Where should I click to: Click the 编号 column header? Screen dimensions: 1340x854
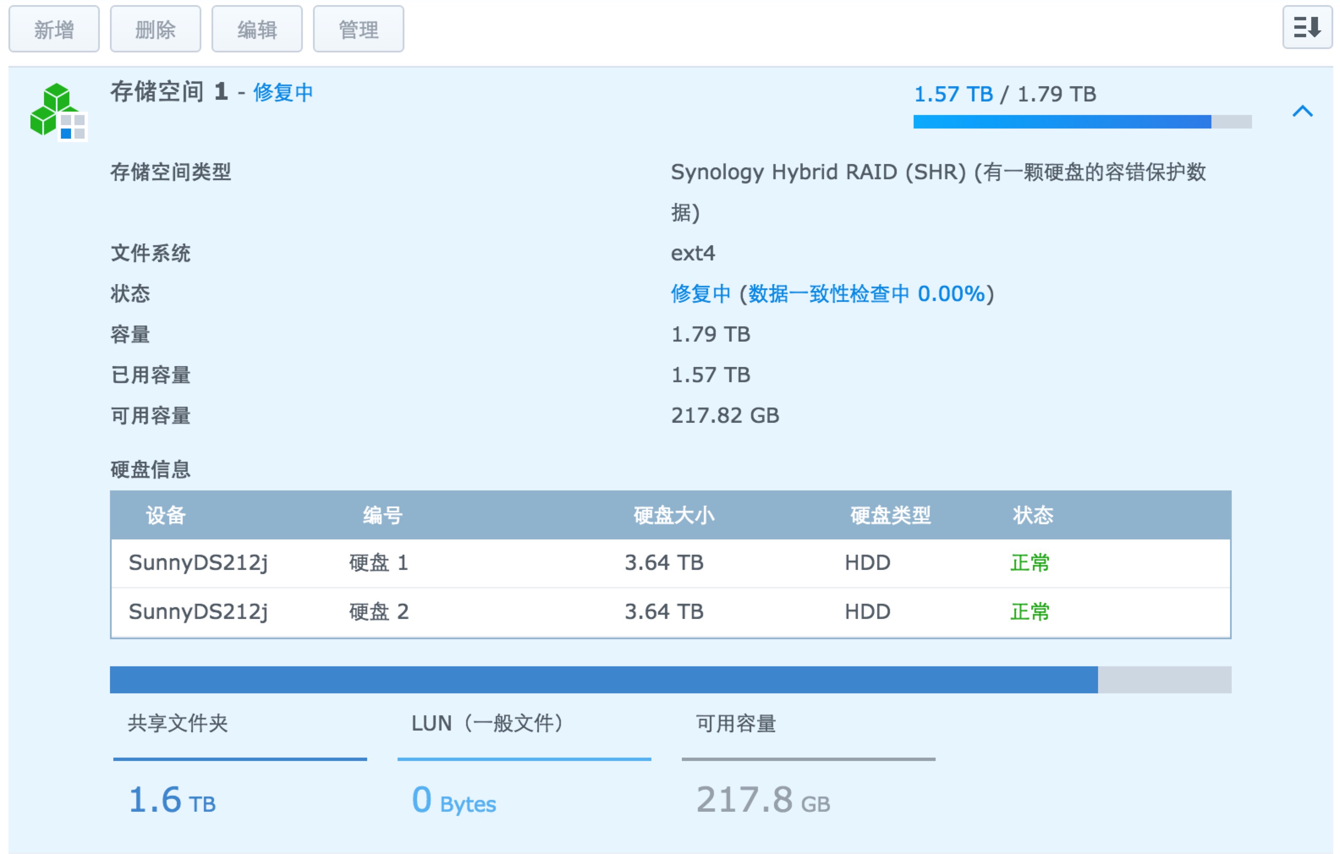[383, 515]
